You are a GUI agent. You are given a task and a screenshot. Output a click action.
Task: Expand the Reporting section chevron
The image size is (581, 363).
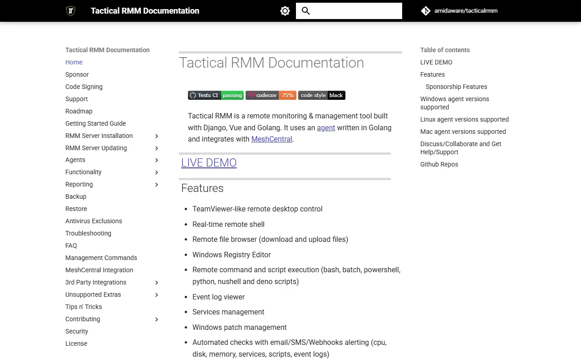pos(157,185)
